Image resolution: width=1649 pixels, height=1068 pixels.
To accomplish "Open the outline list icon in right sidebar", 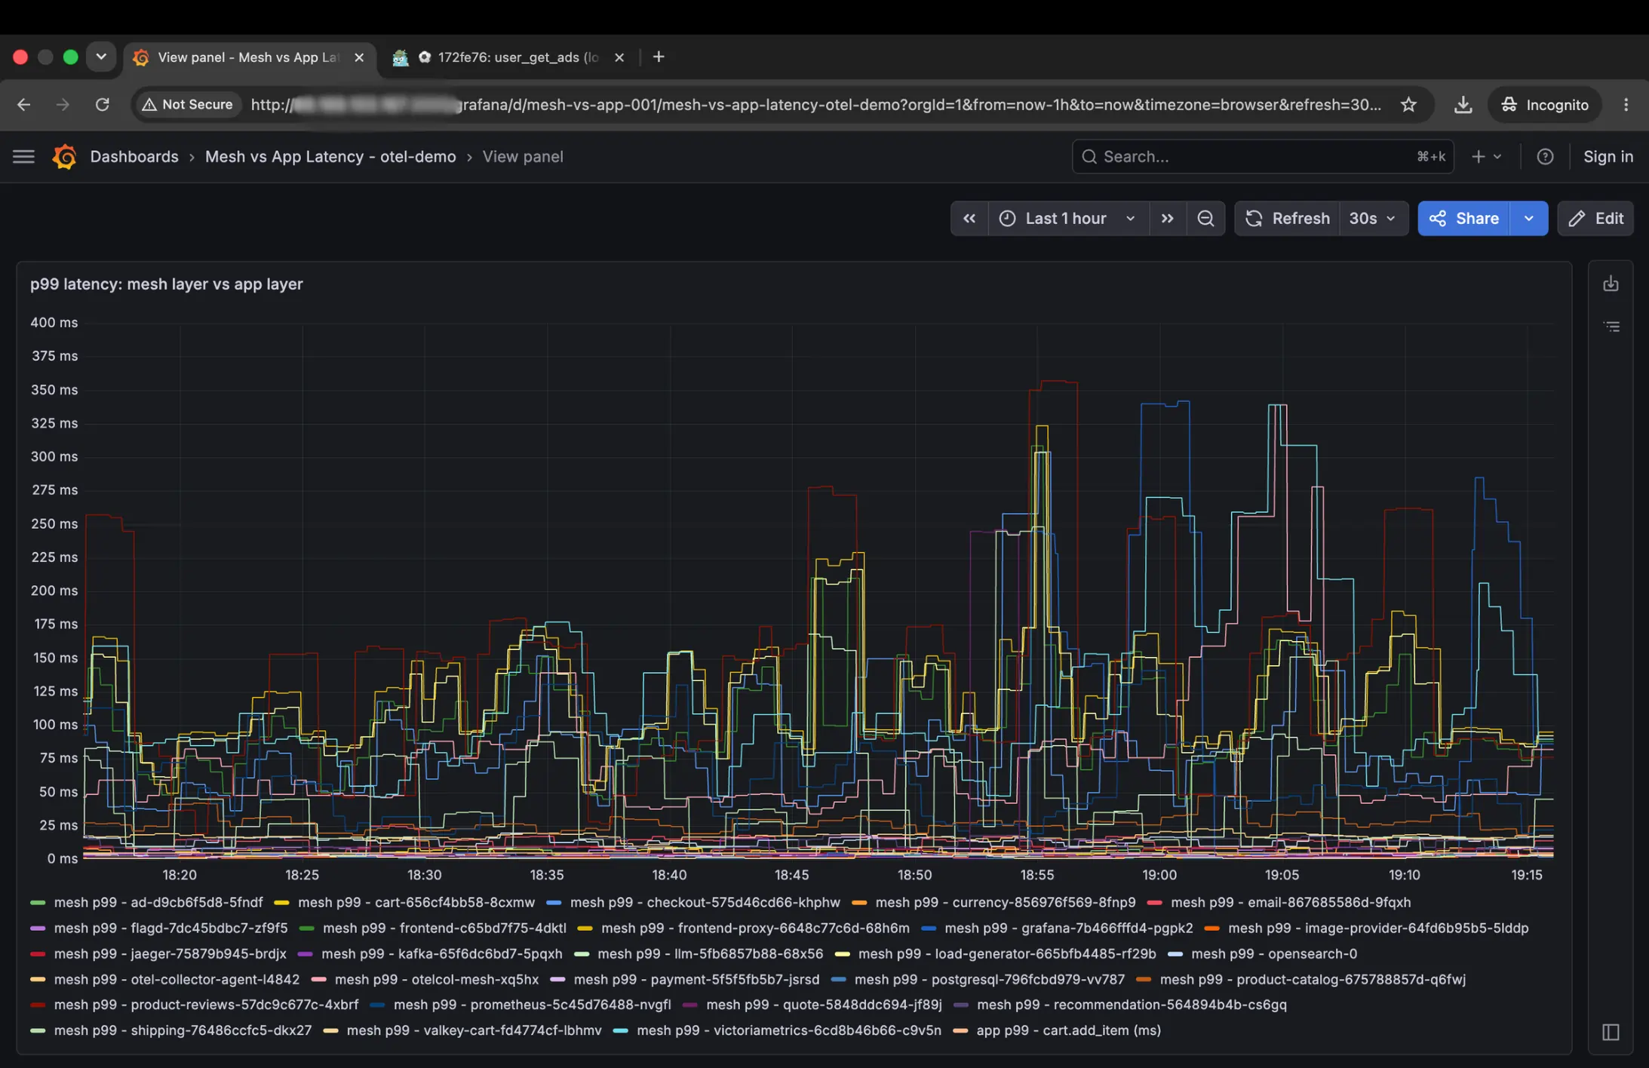I will (1611, 327).
